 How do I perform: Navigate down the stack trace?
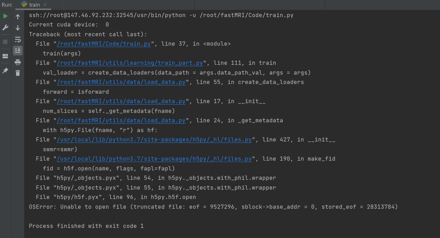point(17,28)
